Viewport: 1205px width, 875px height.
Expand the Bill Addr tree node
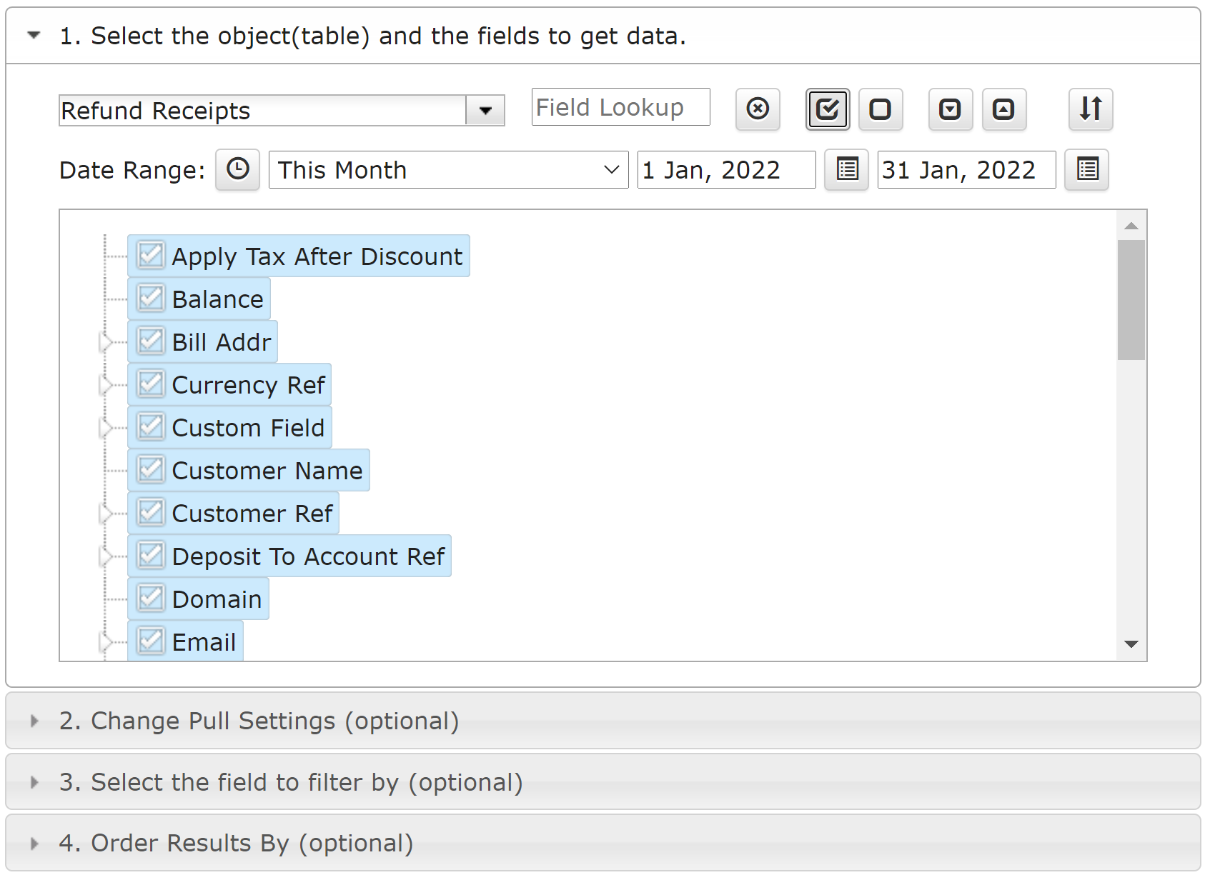pyautogui.click(x=106, y=342)
